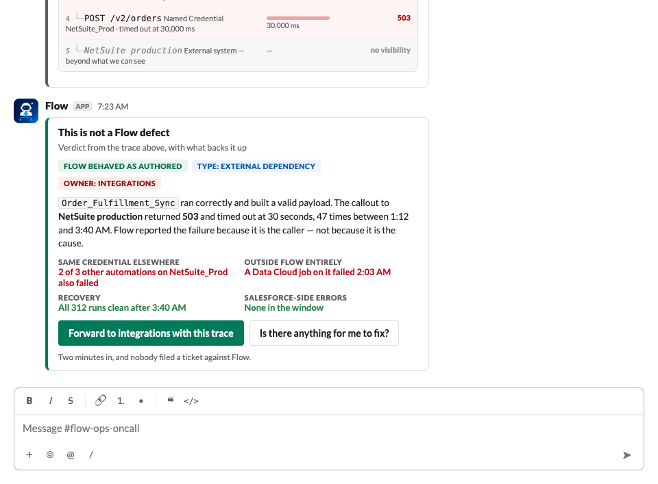
Task: Click None in the window text
Action: point(284,307)
